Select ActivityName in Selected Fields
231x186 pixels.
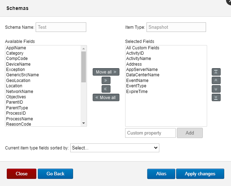pos(138,59)
